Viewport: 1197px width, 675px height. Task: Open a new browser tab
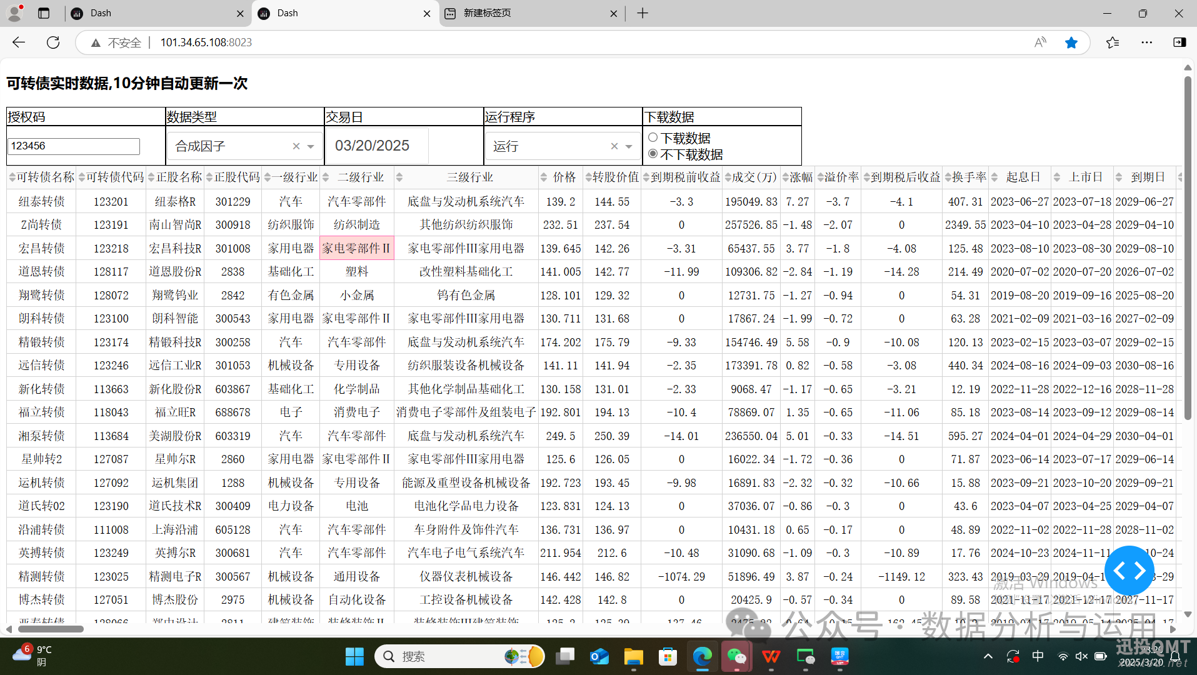click(643, 13)
